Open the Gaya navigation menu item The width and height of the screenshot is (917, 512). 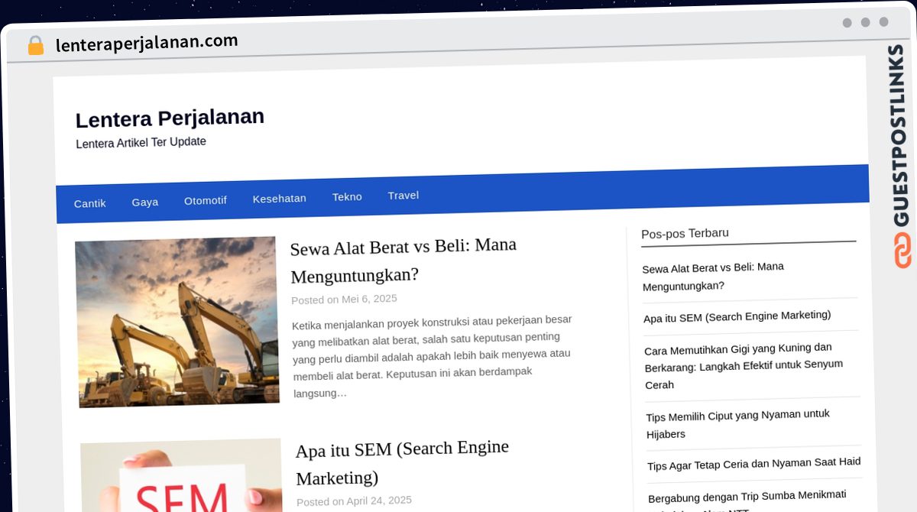[x=145, y=202]
